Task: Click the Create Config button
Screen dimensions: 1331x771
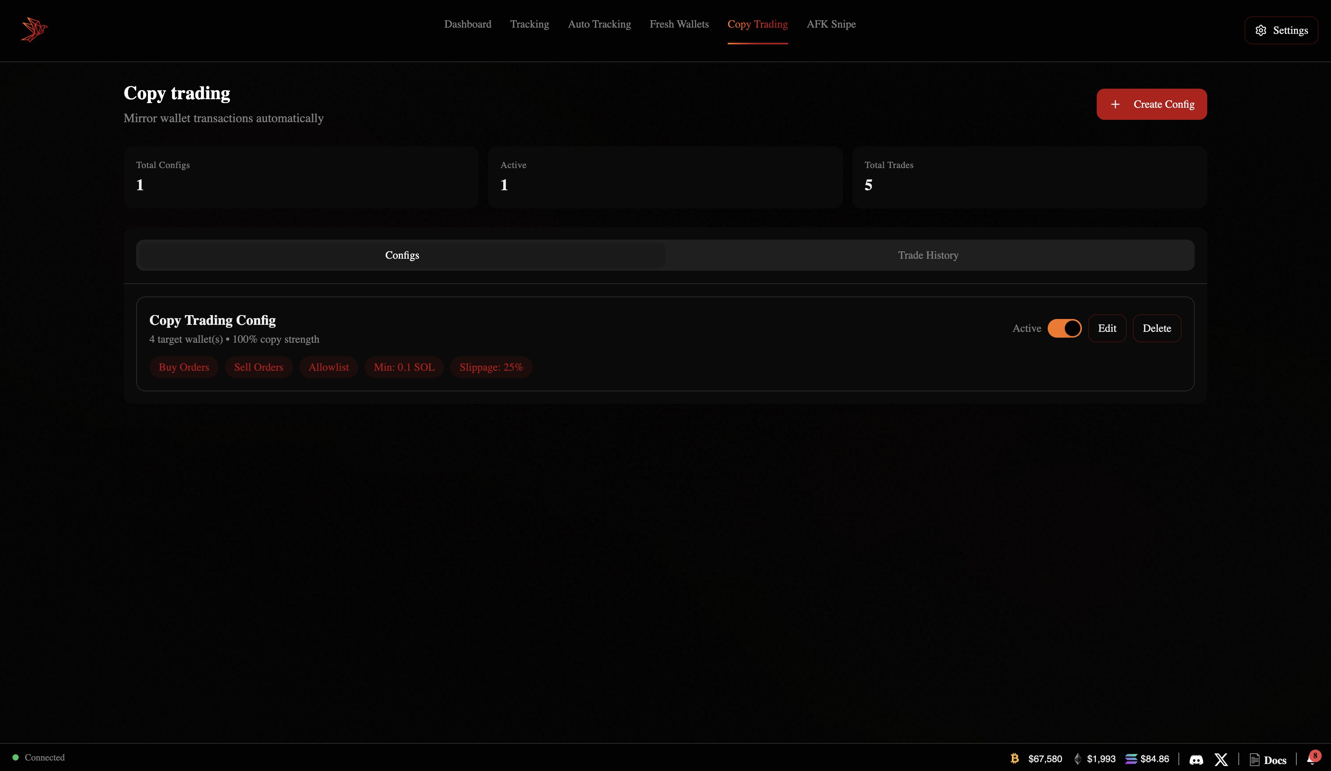Action: [1152, 104]
